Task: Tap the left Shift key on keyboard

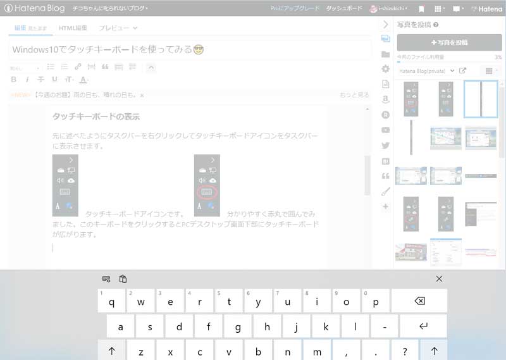Action: click(111, 351)
